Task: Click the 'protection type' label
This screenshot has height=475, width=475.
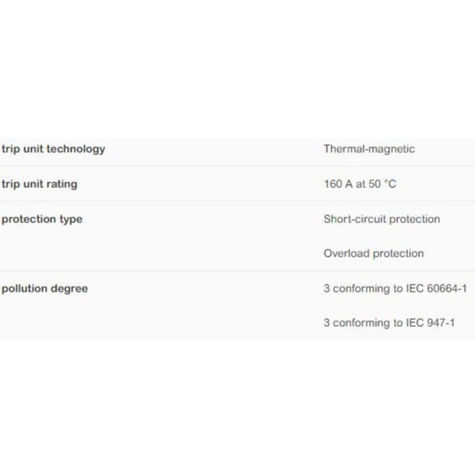Action: [42, 219]
